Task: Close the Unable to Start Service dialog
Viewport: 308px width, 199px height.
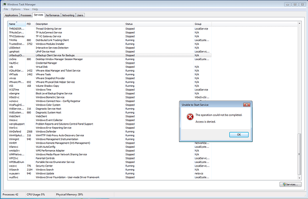Action: click(247, 105)
